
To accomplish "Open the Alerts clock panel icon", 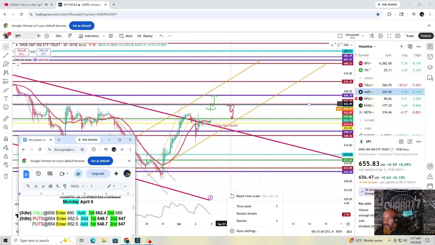I will tap(430, 57).
